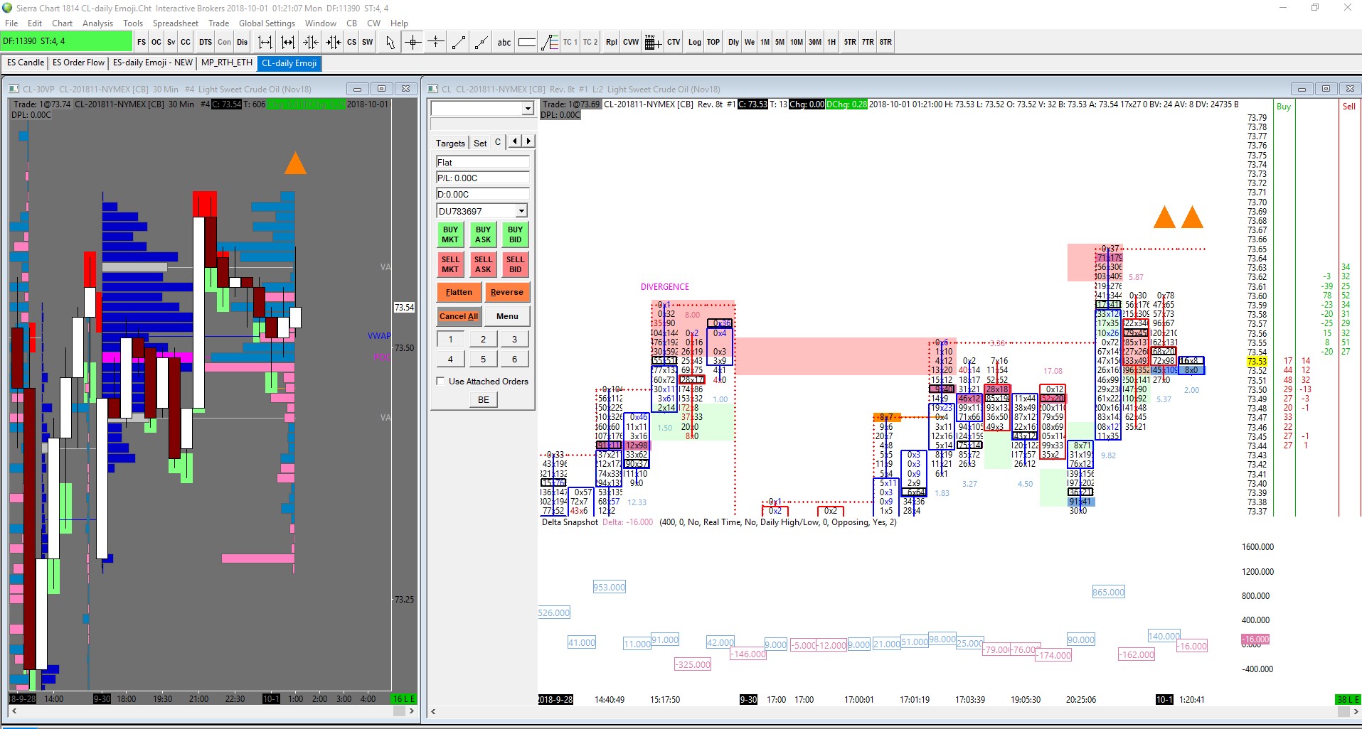Select the line drawing tool
The image size is (1362, 729).
pyautogui.click(x=459, y=42)
